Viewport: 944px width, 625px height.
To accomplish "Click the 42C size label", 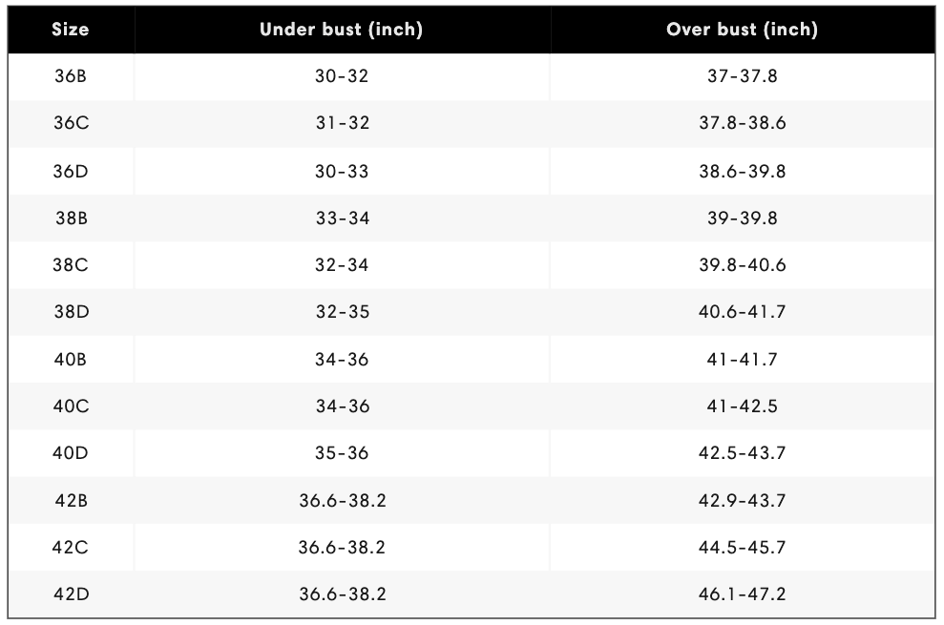I will tap(71, 548).
